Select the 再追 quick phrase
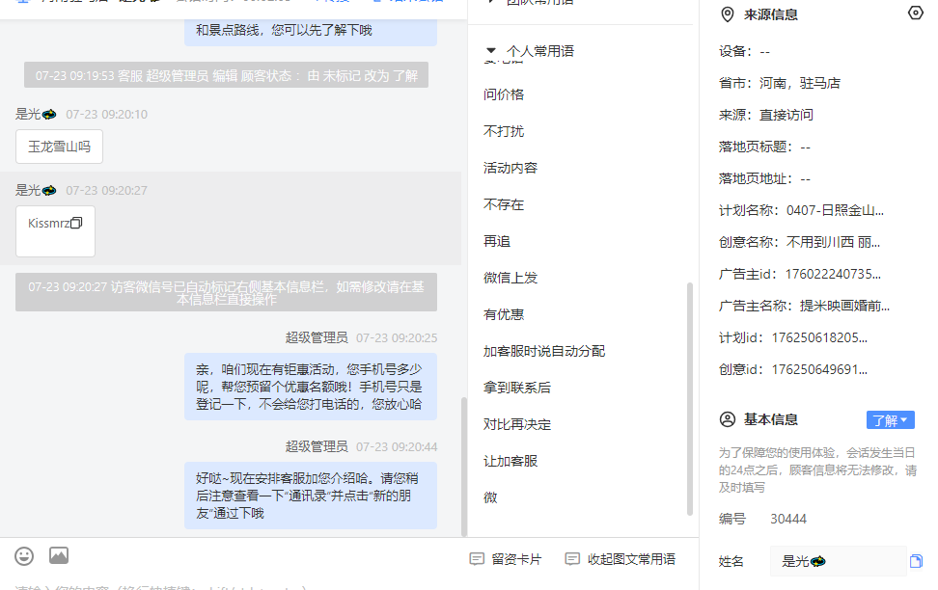 click(497, 241)
